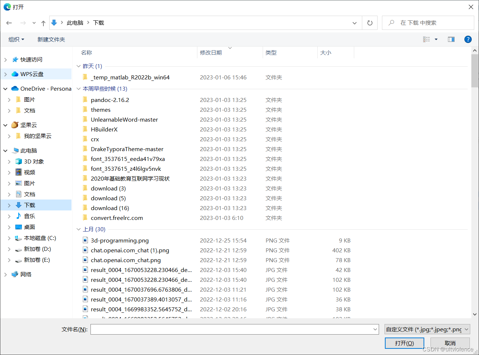479x355 pixels.
Task: Click 此电脑 in the address breadcrumb
Action: click(x=75, y=23)
